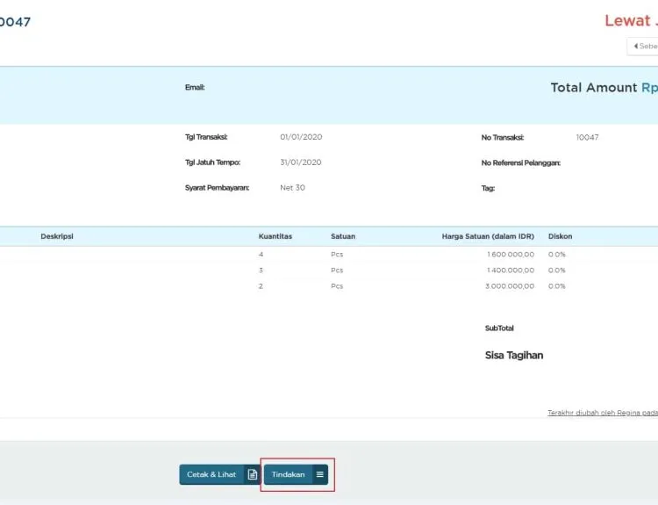Select transaction number value 10047
This screenshot has width=658, height=505.
(587, 137)
